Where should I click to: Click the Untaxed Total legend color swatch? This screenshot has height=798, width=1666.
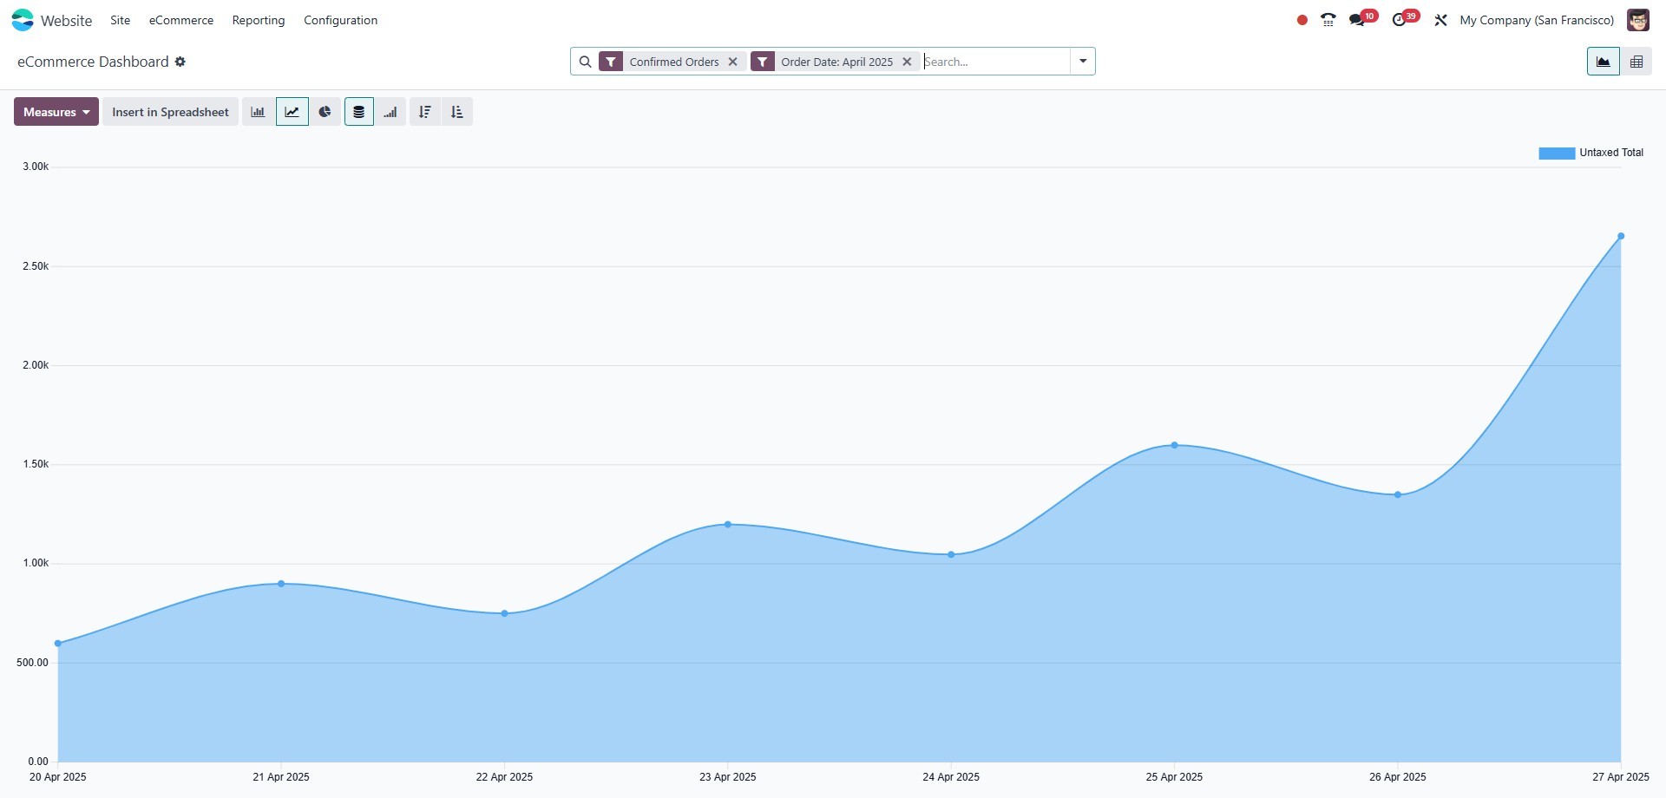(x=1556, y=153)
